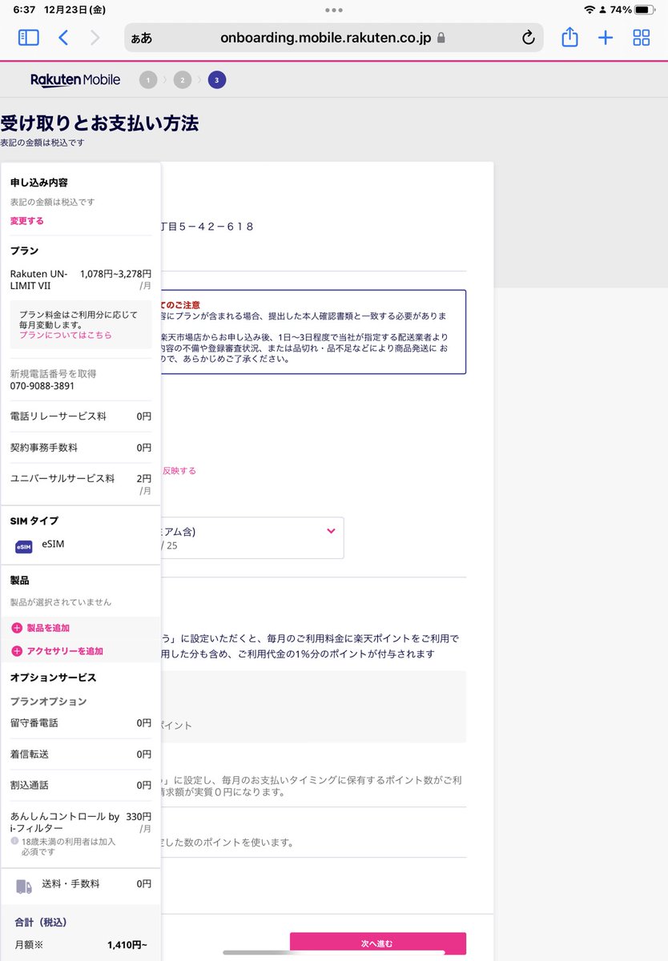Open a new tab with plus icon
This screenshot has height=961, width=668.
606,38
